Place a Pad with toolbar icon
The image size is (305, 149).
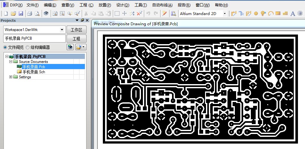click(x=256, y=13)
